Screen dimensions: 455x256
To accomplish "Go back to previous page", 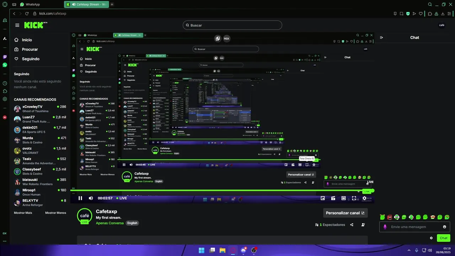I will pos(14,14).
